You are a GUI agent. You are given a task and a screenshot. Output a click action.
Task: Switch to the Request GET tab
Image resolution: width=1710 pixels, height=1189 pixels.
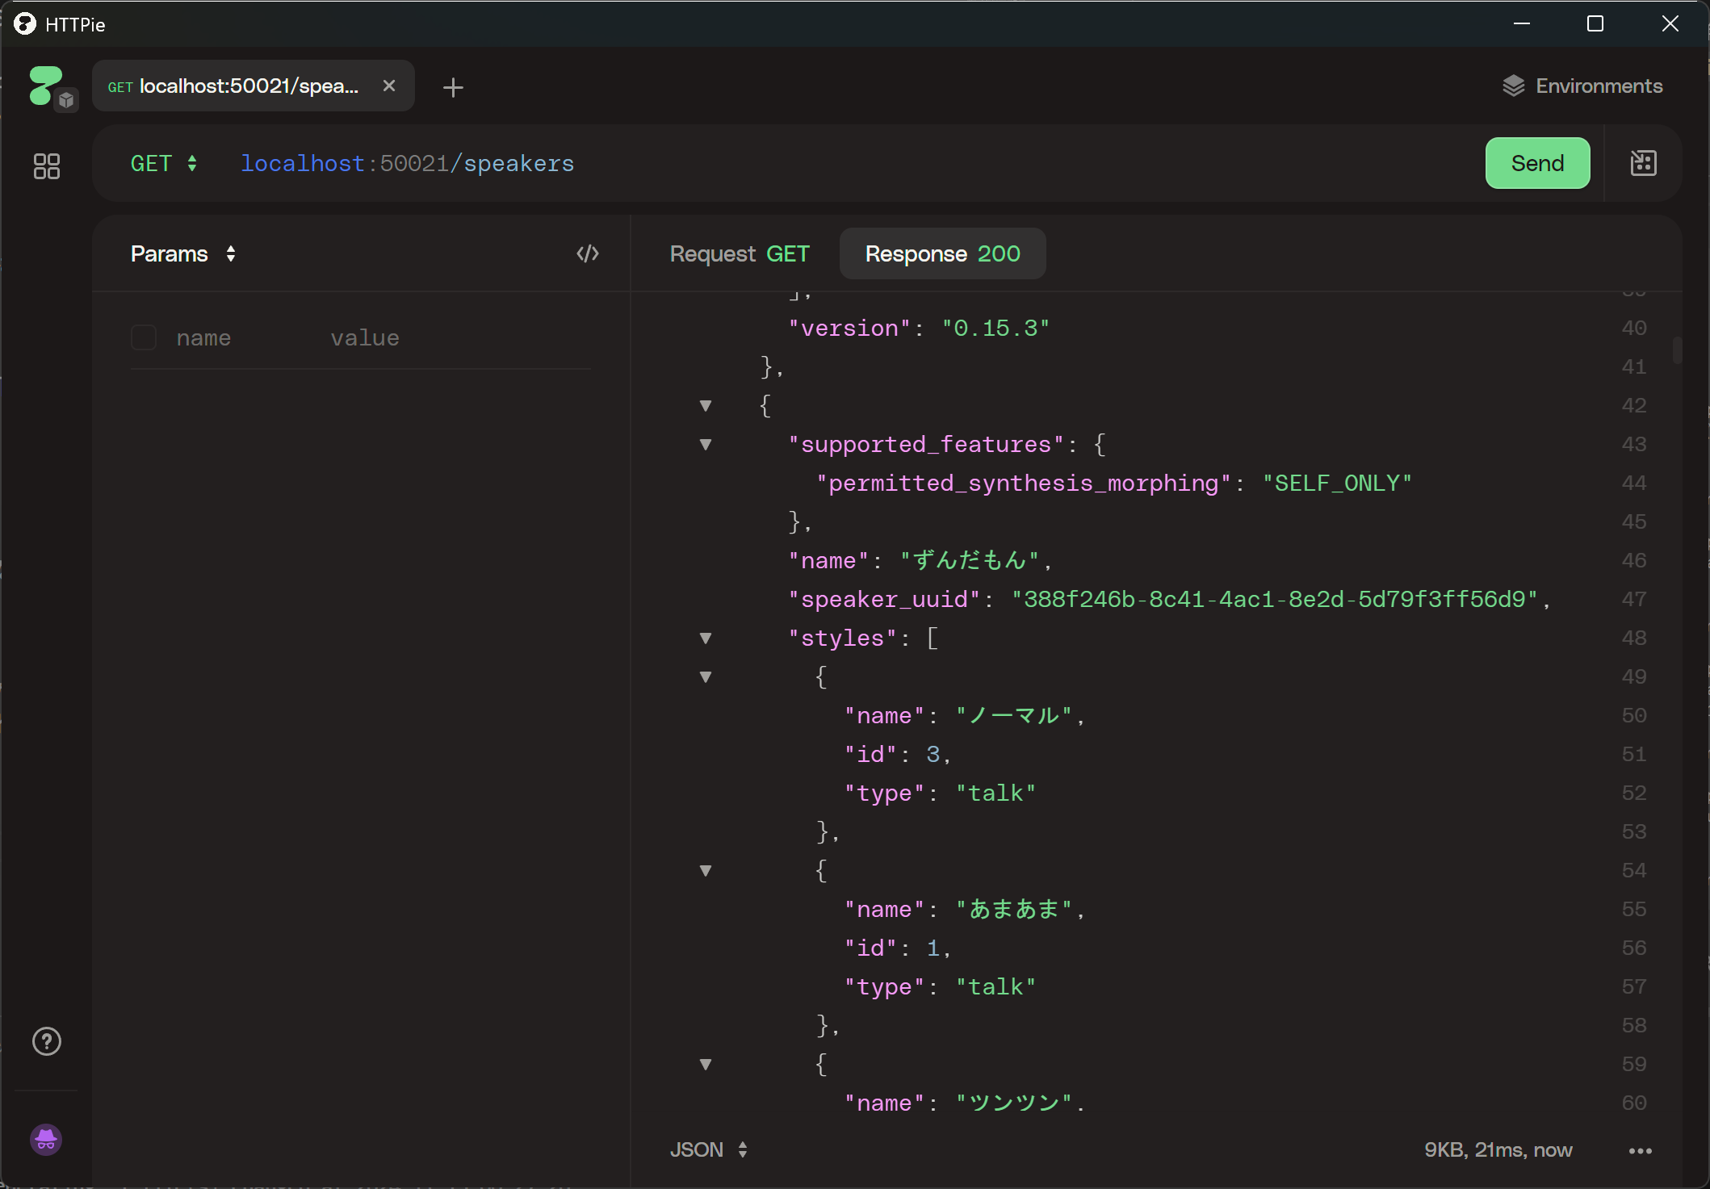(739, 253)
